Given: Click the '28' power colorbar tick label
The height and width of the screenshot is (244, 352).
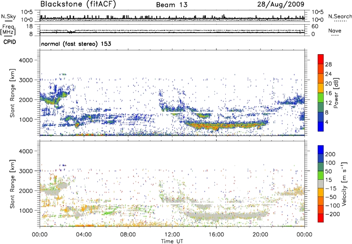Looking at the screenshot, I should (x=328, y=64).
